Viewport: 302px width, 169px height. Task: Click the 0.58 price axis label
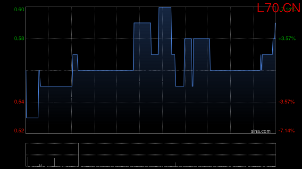click(19, 38)
